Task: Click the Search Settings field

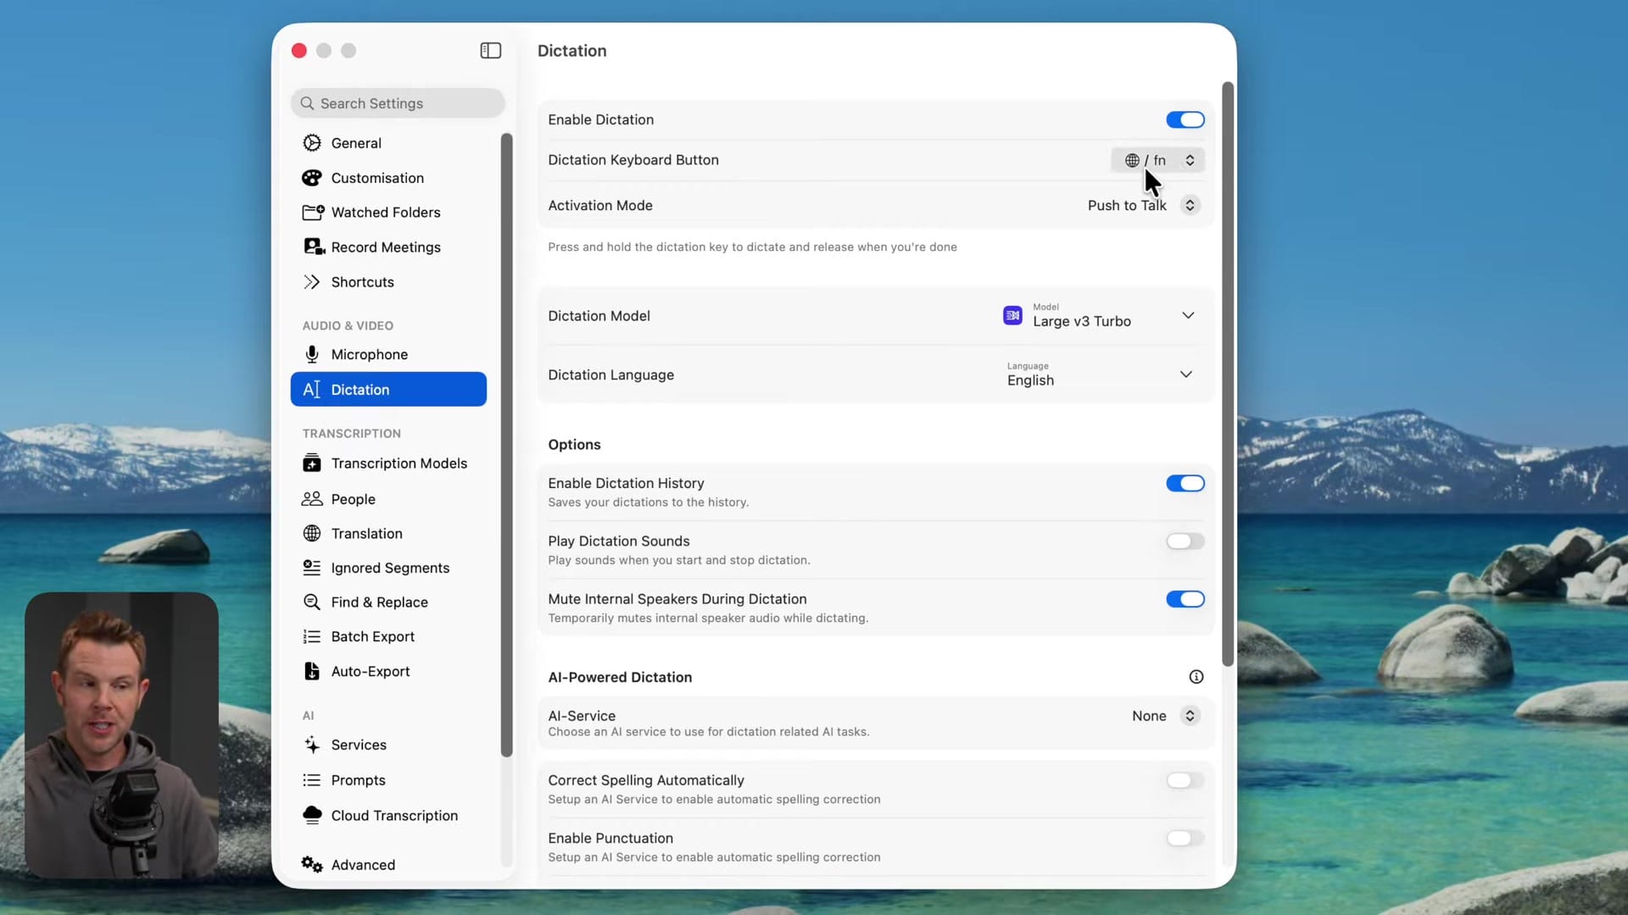Action: [x=398, y=103]
